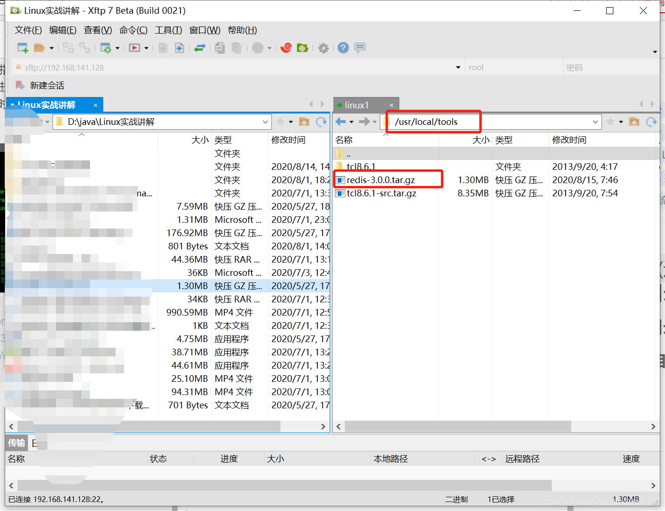The width and height of the screenshot is (665, 511).
Task: Click the new file toolbar icon
Action: click(x=163, y=48)
